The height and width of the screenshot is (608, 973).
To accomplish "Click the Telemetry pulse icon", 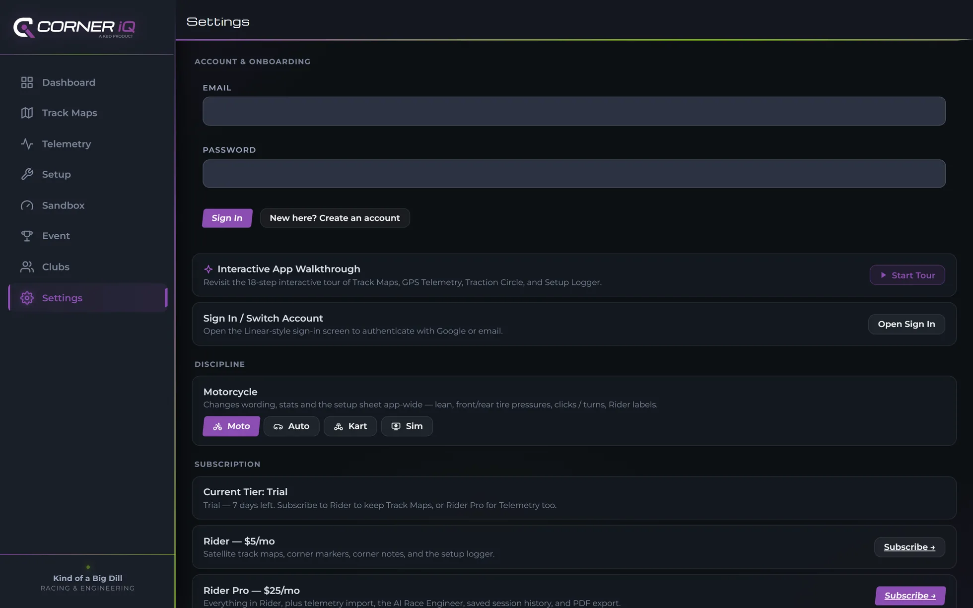I will coord(27,144).
